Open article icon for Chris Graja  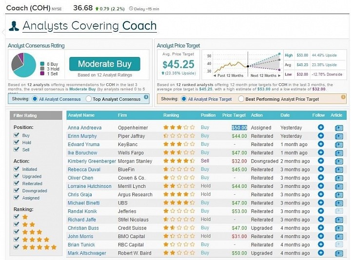pyautogui.click(x=339, y=195)
